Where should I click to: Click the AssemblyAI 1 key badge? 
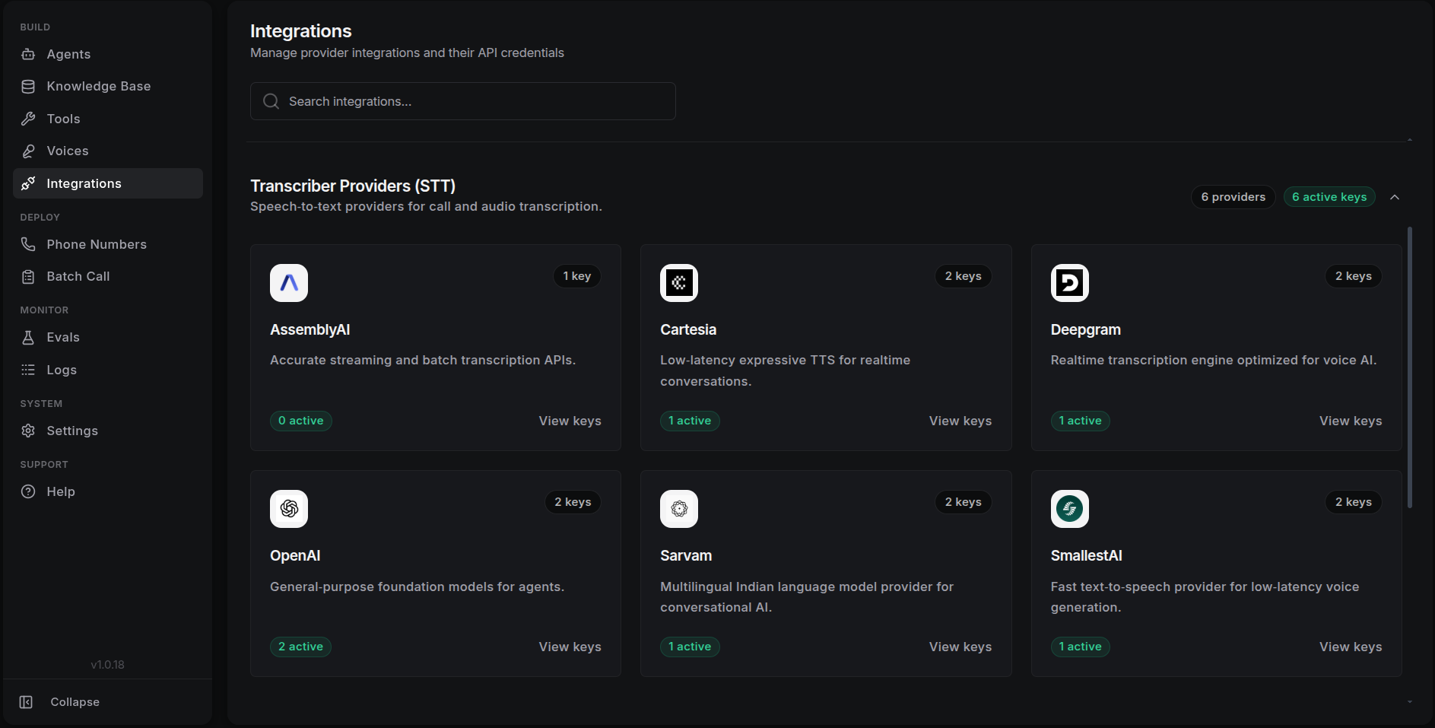click(577, 276)
